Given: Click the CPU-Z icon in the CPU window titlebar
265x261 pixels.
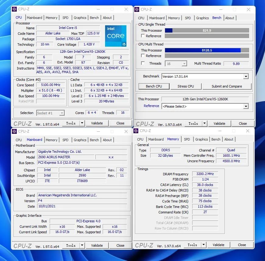Looking at the screenshot, I should click(14, 9).
